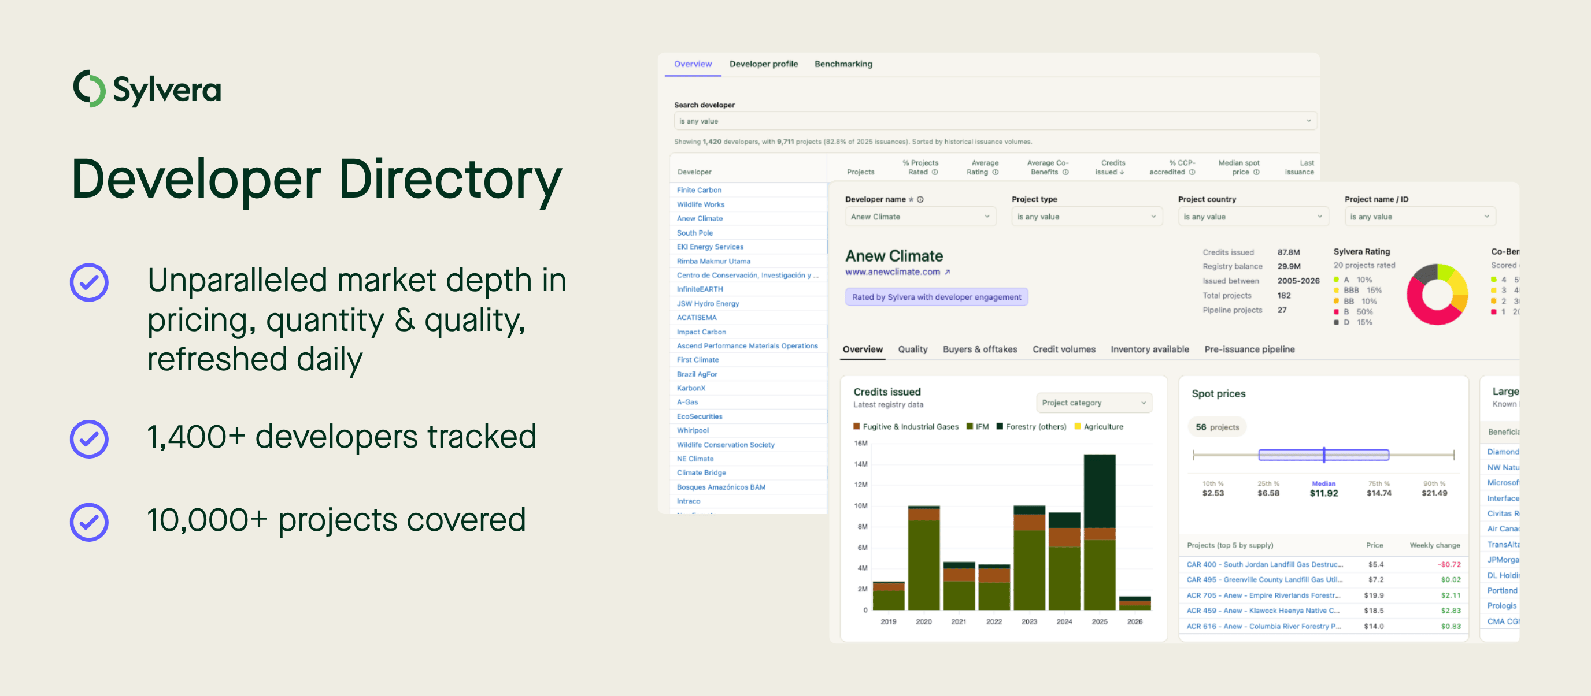Select Anew Climate in developer list
This screenshot has height=696, width=1591.
[x=700, y=218]
